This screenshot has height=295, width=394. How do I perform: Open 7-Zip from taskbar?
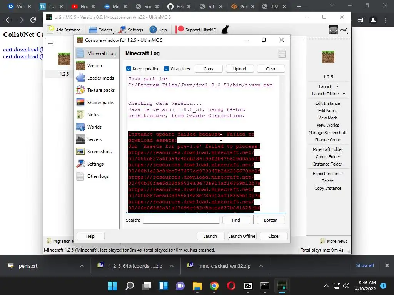pos(248,286)
